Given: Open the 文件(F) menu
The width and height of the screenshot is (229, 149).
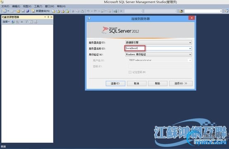Looking at the screenshot, I should (5, 6).
